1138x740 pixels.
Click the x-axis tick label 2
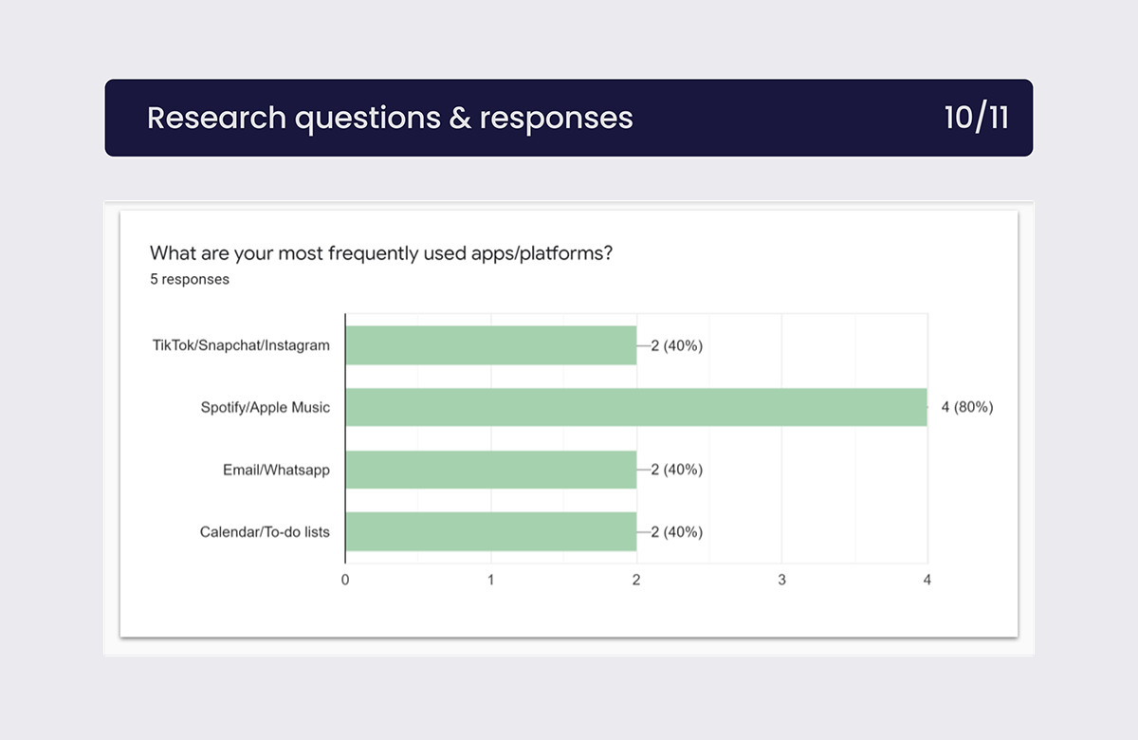636,580
